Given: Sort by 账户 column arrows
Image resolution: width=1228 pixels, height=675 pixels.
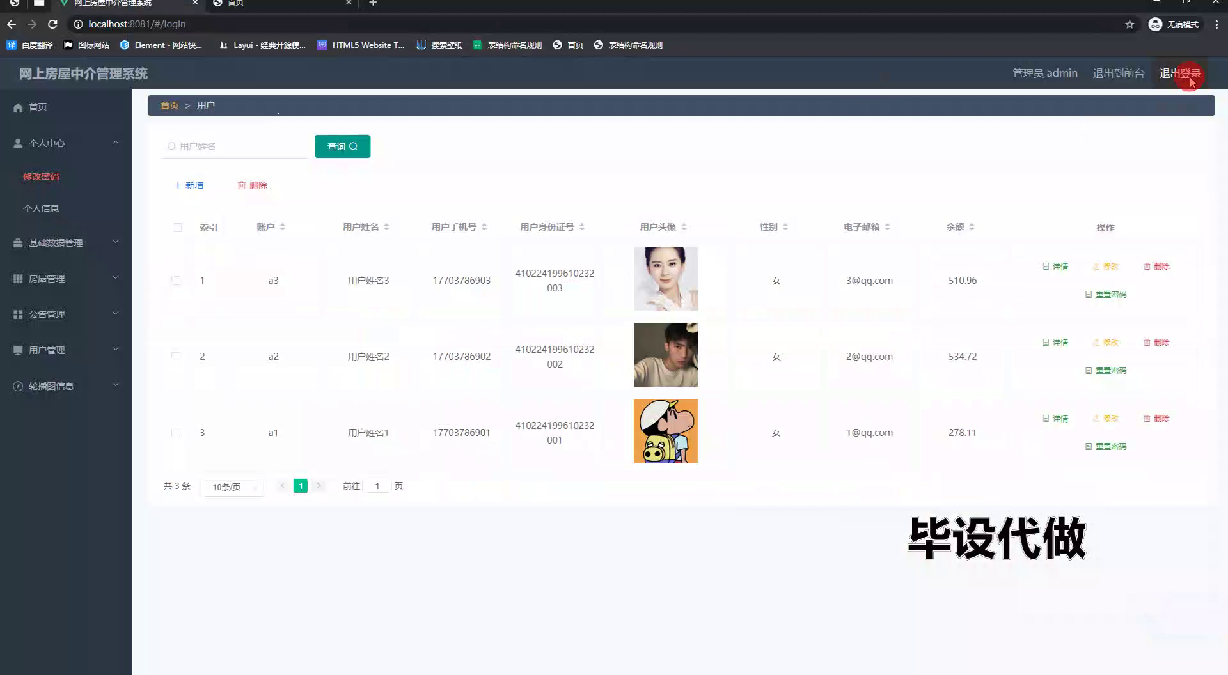Looking at the screenshot, I should point(283,227).
